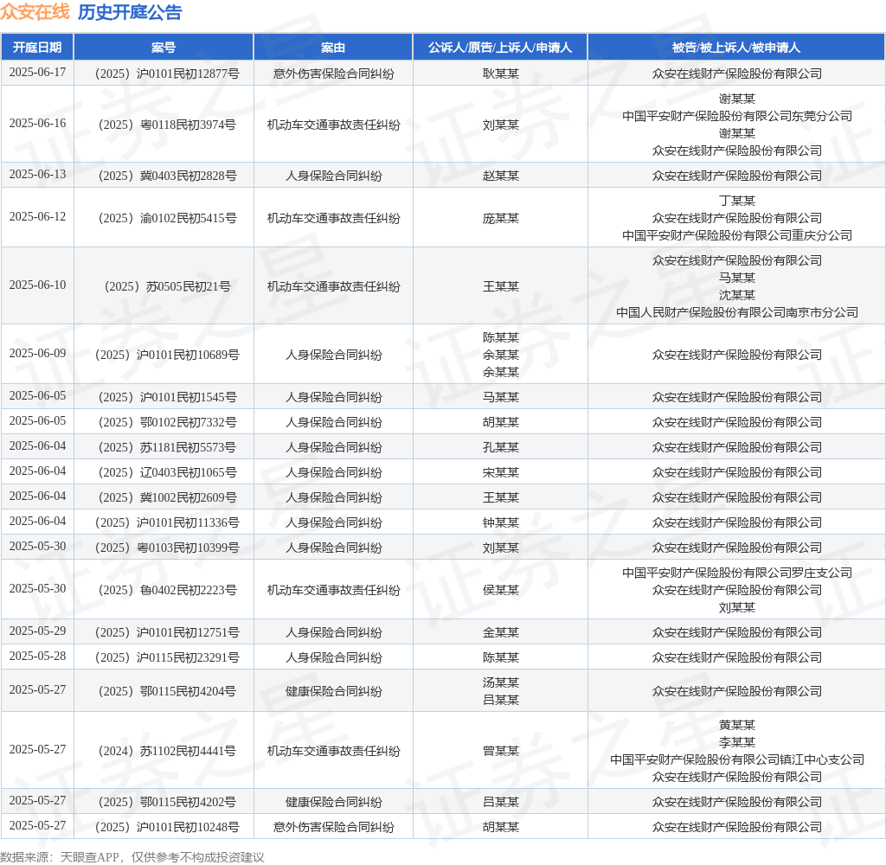Click case number 冀1002民初2609号

(x=167, y=497)
